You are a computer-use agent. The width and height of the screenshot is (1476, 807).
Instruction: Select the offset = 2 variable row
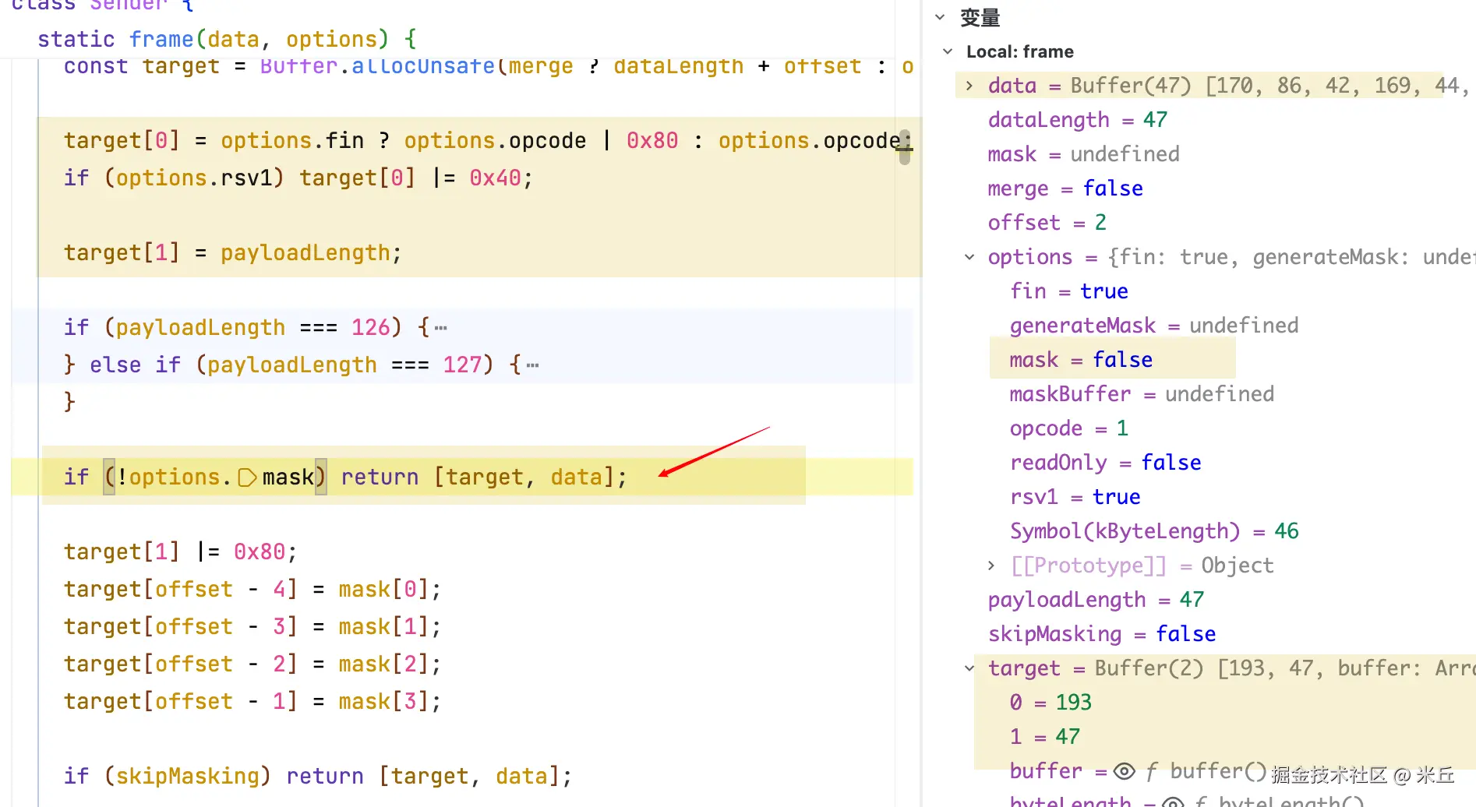tap(1047, 223)
